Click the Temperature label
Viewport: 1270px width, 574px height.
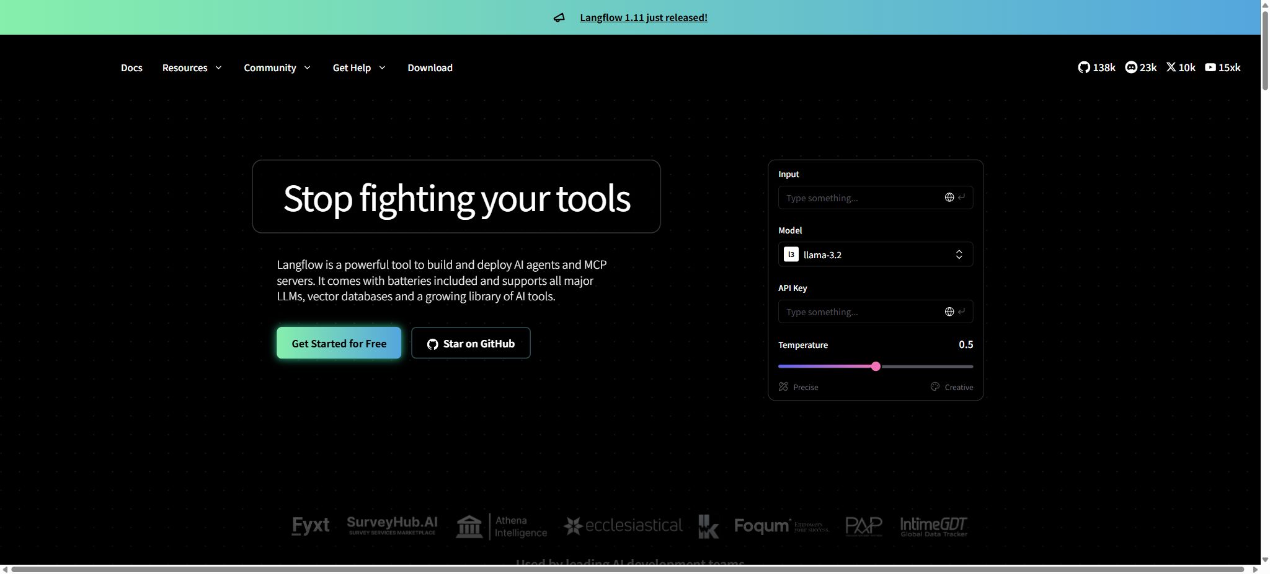803,345
